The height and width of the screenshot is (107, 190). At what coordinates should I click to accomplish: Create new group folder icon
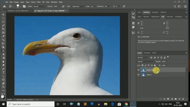click(x=175, y=99)
